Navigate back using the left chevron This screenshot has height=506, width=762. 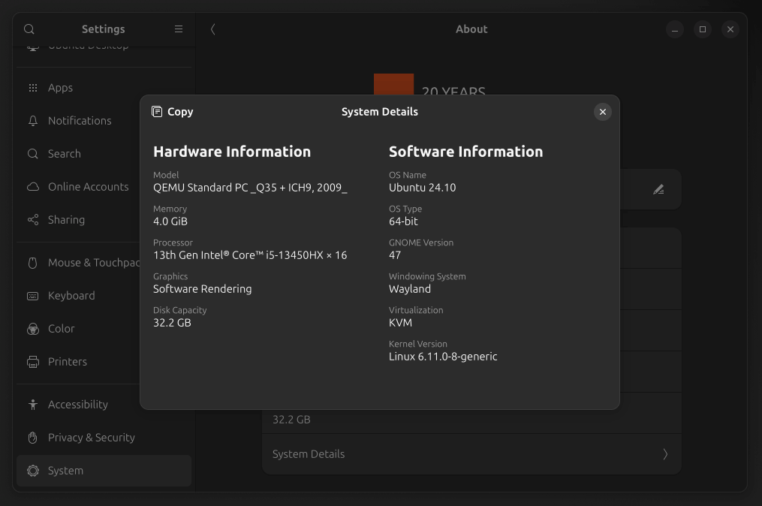pyautogui.click(x=212, y=29)
